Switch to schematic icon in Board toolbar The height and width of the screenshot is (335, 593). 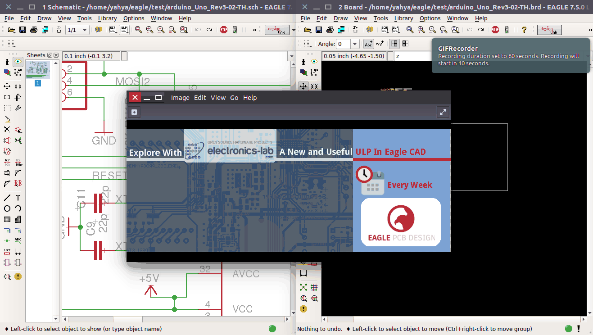pyautogui.click(x=355, y=30)
